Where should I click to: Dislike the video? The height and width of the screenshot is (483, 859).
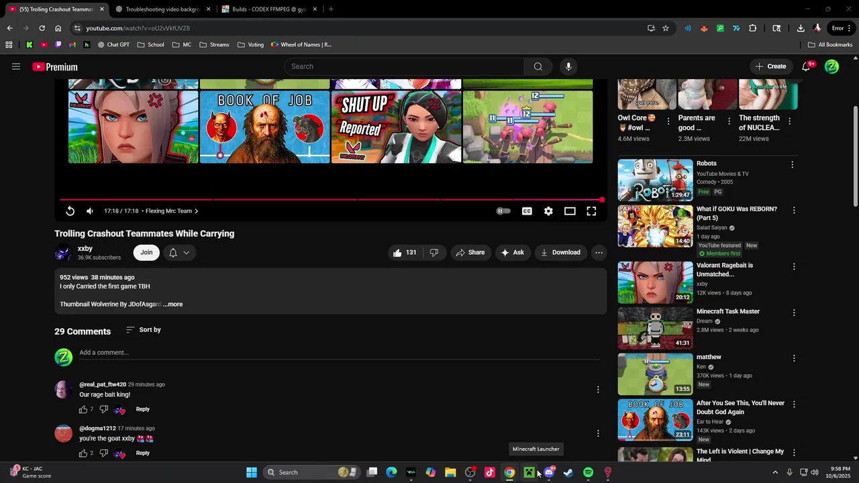tap(434, 252)
